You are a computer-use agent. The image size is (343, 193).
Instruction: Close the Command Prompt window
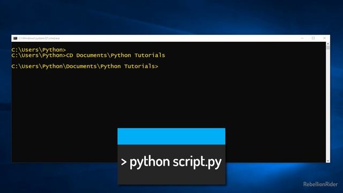click(324, 38)
